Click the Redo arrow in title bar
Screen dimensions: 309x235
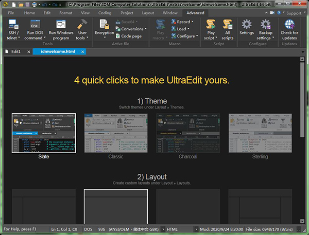click(x=55, y=4)
